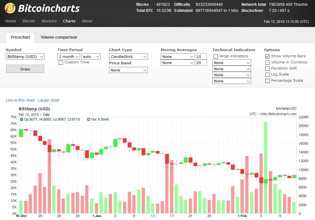Enable the large indicators checkbox
Image resolution: width=315 pixels, height=220 pixels.
tap(216, 57)
